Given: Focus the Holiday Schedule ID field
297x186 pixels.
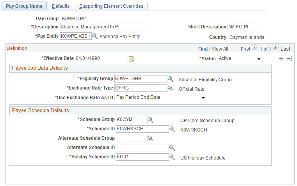Looking at the screenshot, I should click(142, 157).
